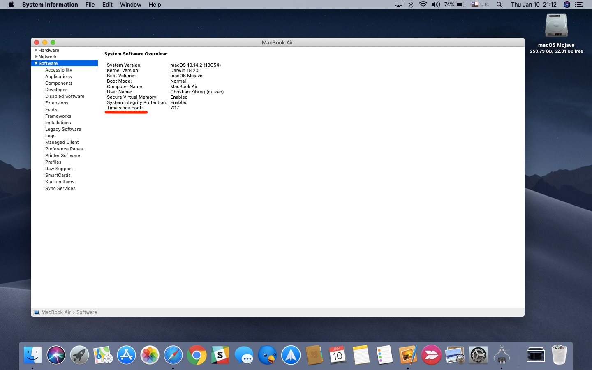The height and width of the screenshot is (370, 592).
Task: Open the macOS Mojave drive icon
Action: (556, 25)
